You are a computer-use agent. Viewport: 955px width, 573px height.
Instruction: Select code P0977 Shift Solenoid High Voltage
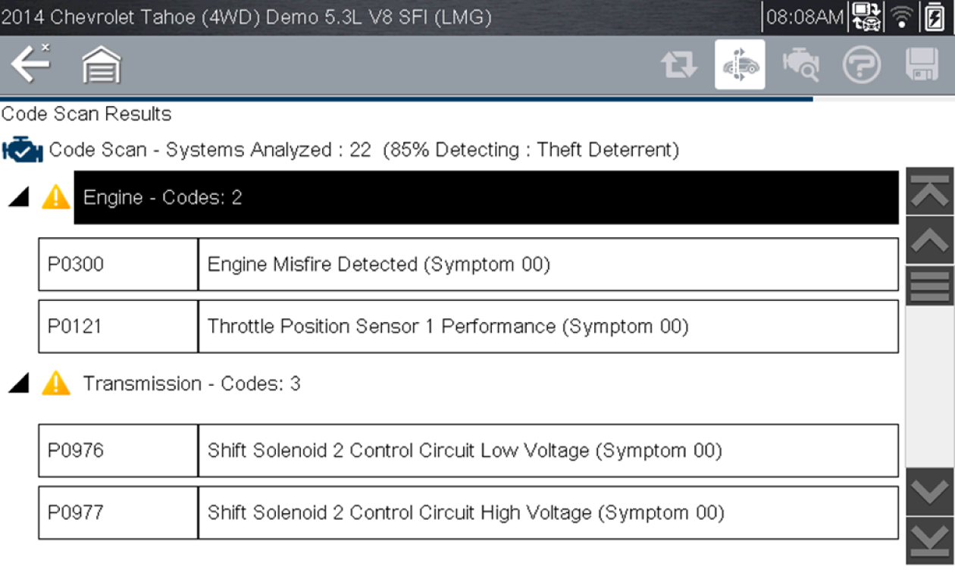pos(468,513)
